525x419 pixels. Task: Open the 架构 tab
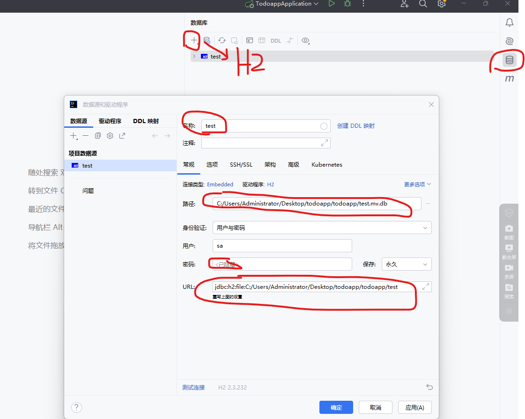coord(270,165)
